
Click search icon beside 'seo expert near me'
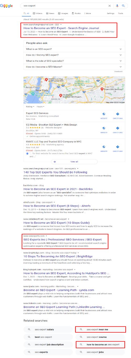tap(81, 330)
